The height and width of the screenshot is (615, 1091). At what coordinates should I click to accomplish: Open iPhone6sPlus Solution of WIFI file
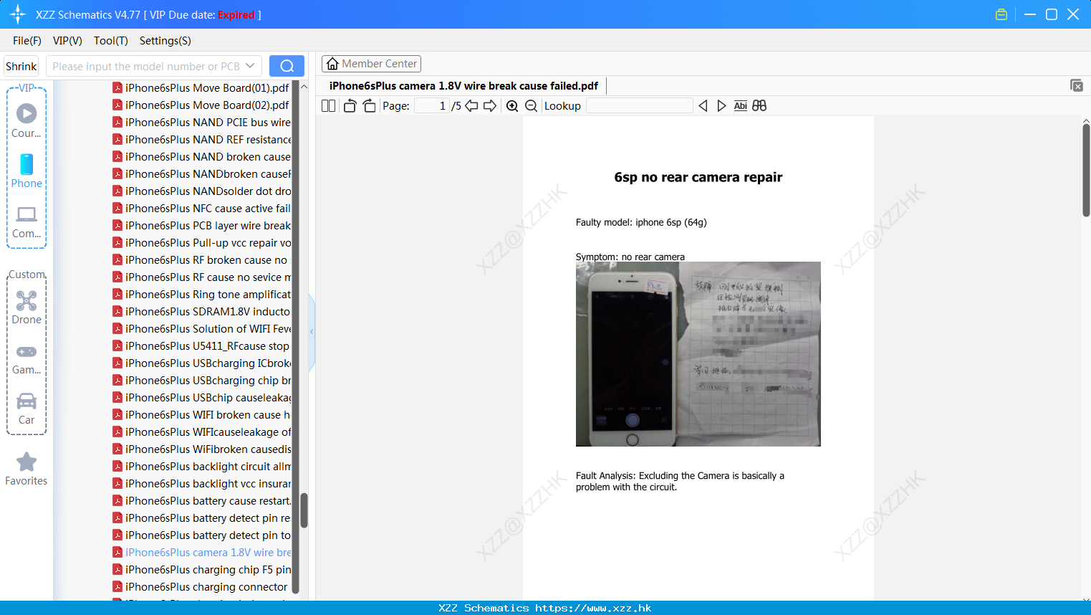tap(201, 329)
